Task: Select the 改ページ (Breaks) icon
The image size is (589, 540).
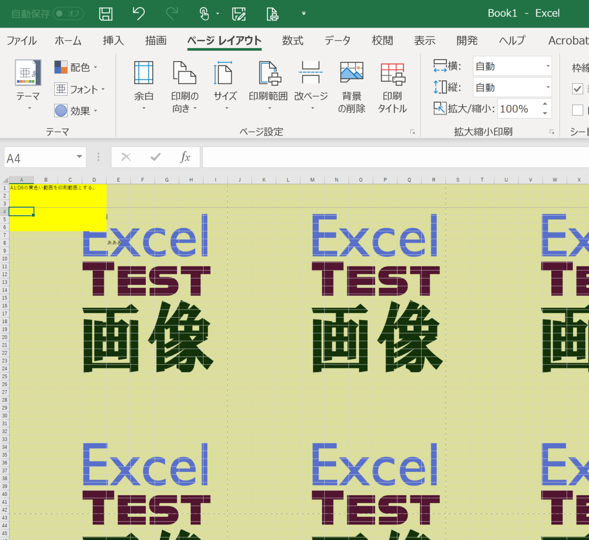Action: pyautogui.click(x=311, y=86)
